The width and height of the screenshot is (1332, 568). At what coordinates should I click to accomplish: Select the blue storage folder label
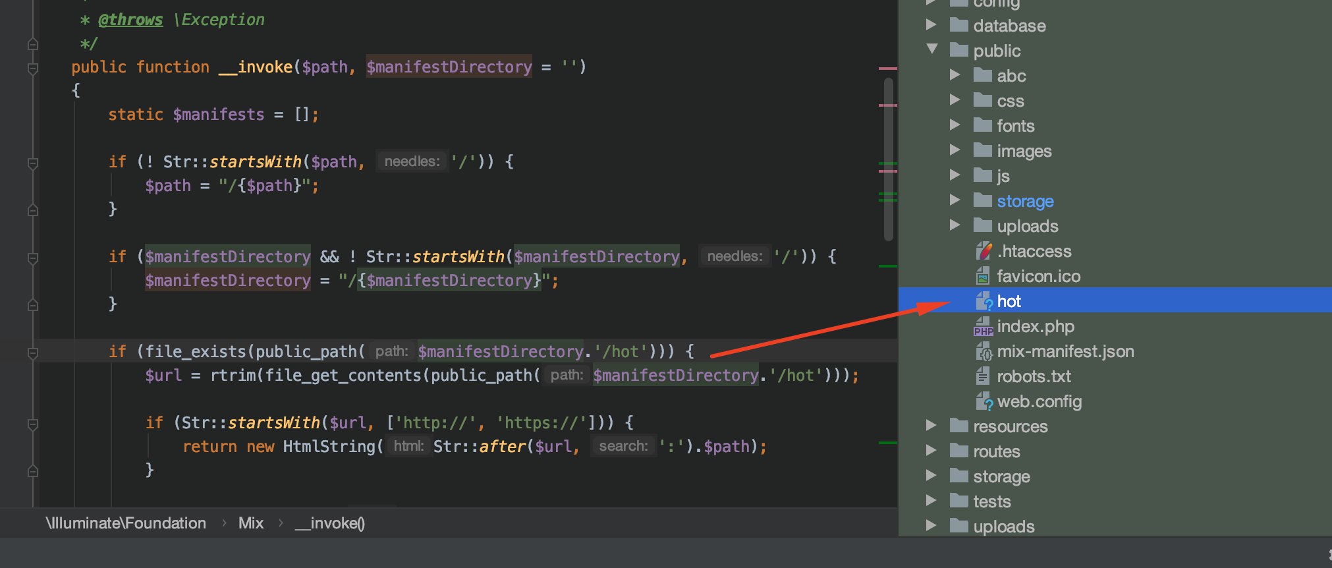point(1025,201)
